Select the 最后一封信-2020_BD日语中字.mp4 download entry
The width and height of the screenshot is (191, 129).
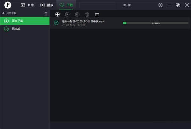tap(83, 21)
